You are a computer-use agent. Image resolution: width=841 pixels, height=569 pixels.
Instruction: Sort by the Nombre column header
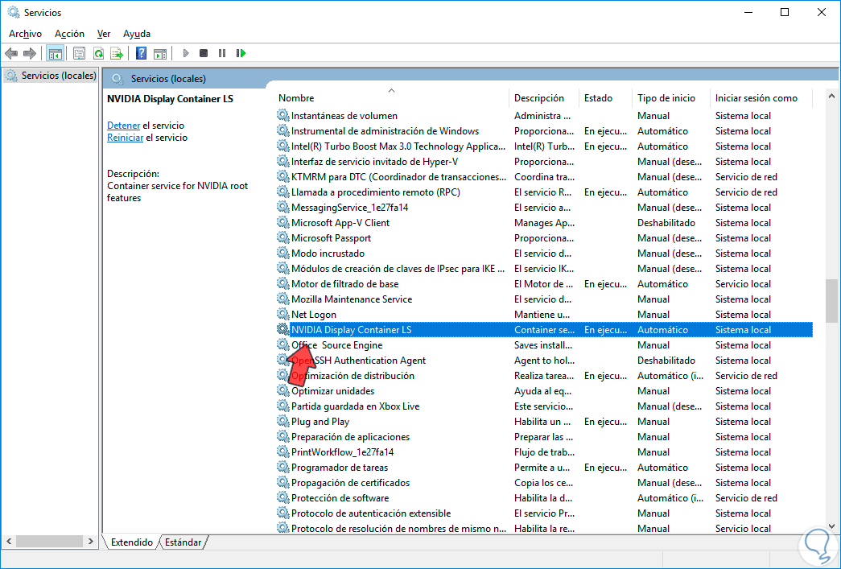point(391,97)
